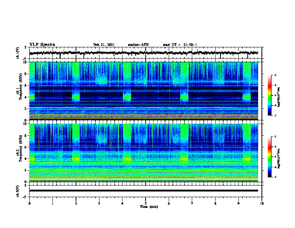The width and height of the screenshot is (295, 228).
Task: Click the ch.1(V) waveform trace
Action: [144, 53]
